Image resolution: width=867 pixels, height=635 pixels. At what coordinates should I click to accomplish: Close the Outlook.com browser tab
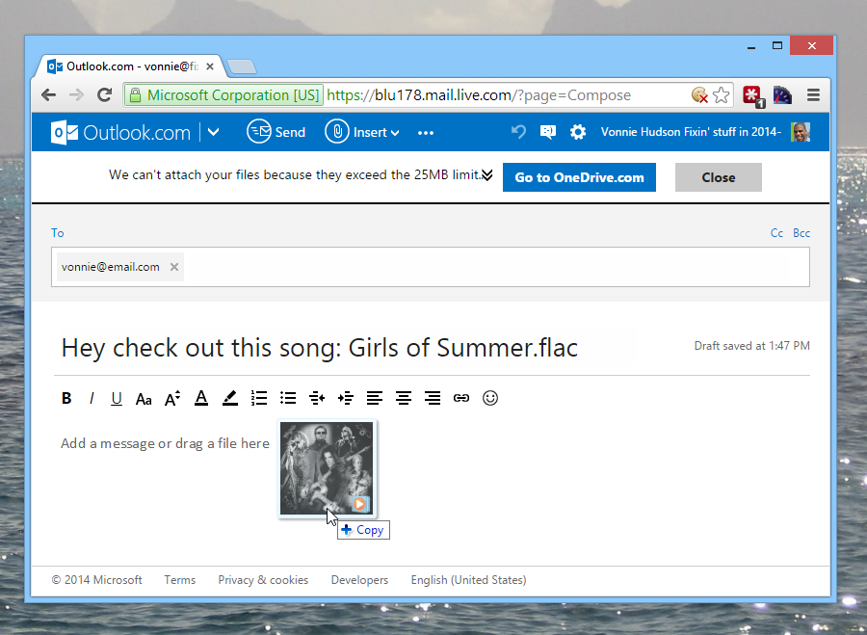(210, 66)
